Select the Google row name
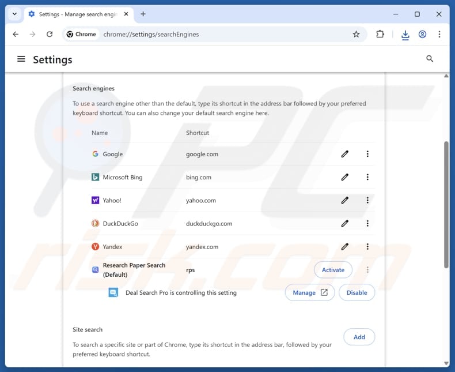 112,154
